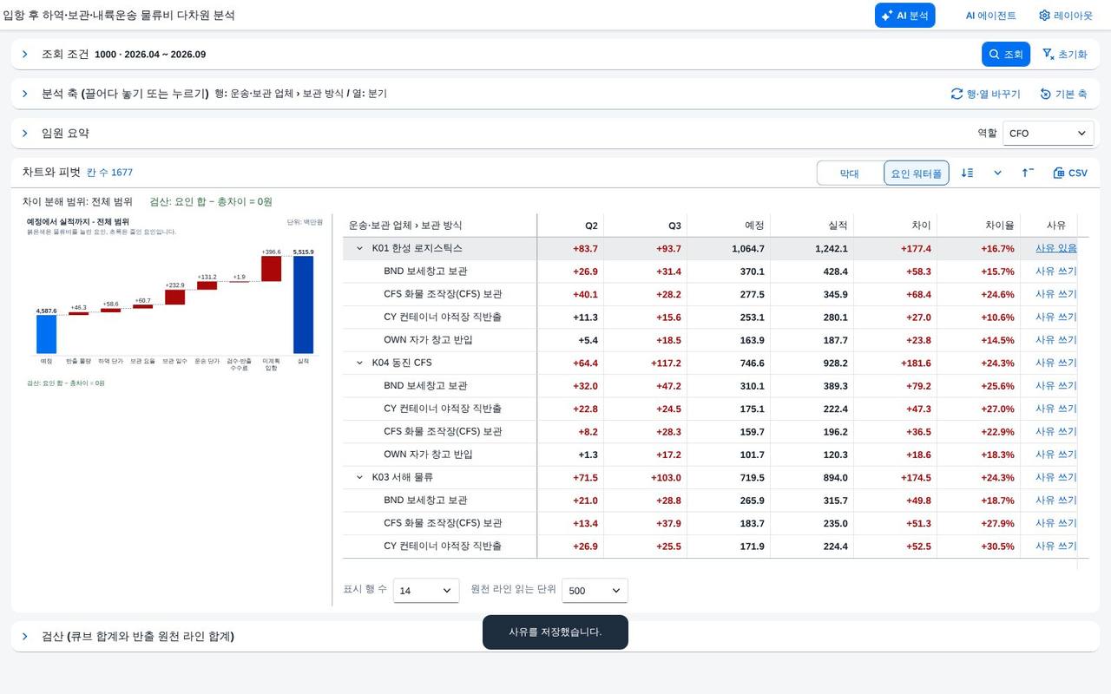Collapse the K01 한성 로지스틱스 row
The width and height of the screenshot is (1111, 694).
359,248
